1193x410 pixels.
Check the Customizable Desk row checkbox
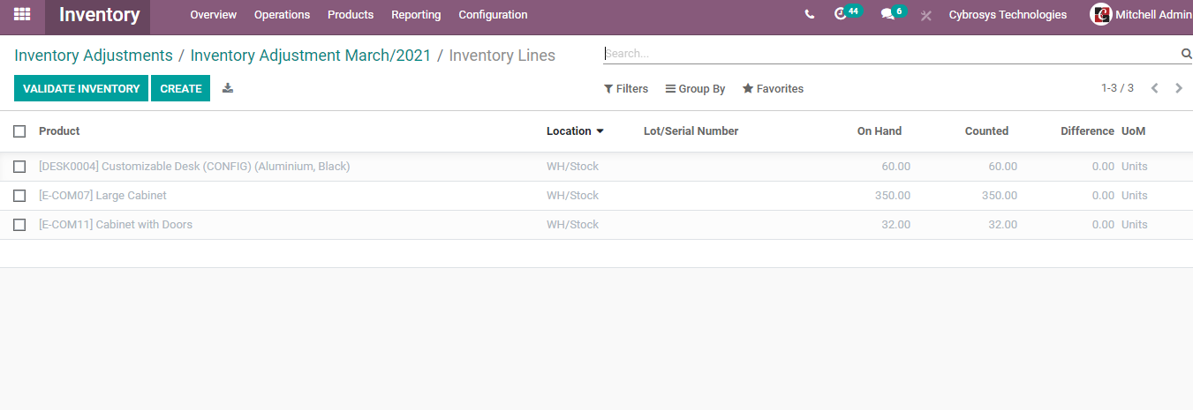(x=19, y=167)
